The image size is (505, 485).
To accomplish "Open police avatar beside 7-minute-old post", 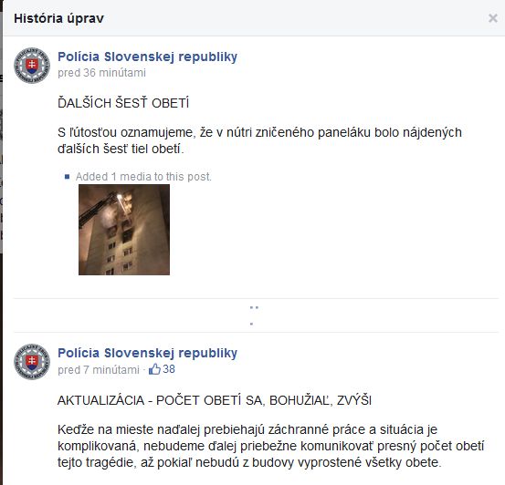I will 32,362.
